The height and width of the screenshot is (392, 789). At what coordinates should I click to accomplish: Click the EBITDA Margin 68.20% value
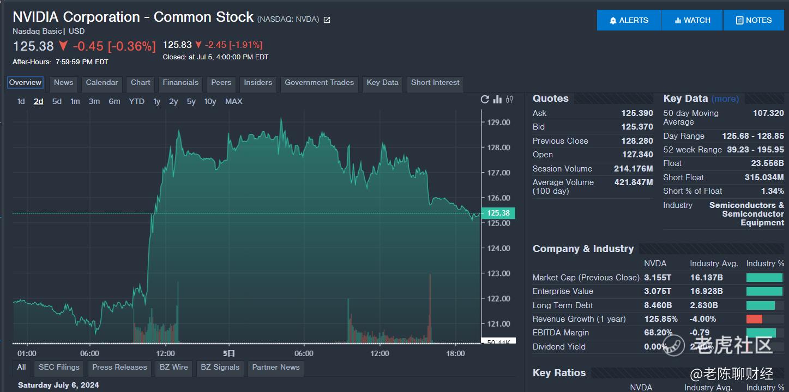tap(658, 333)
